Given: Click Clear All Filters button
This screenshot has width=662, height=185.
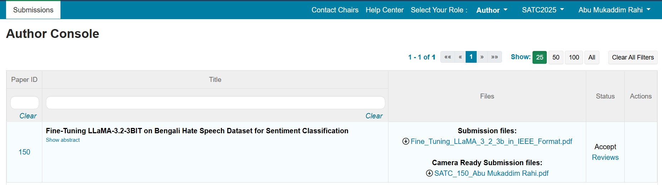Looking at the screenshot, I should tap(633, 57).
